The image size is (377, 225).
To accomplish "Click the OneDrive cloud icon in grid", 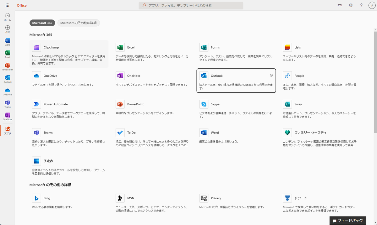I will pos(36,76).
